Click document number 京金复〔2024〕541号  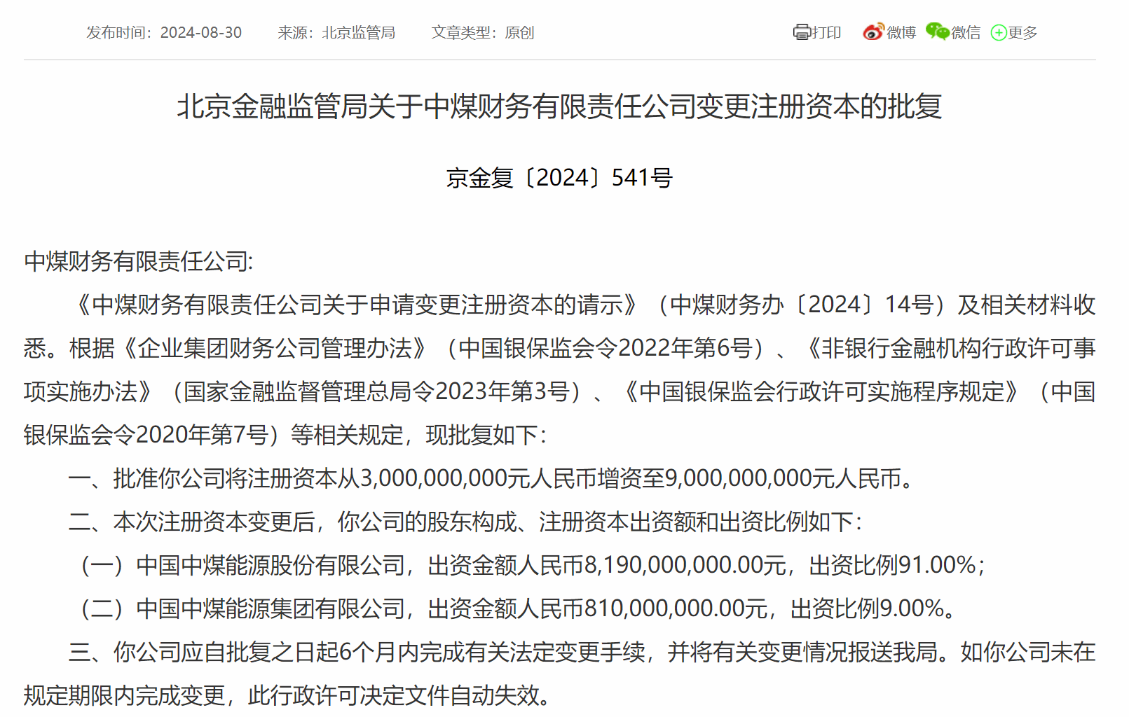click(559, 178)
